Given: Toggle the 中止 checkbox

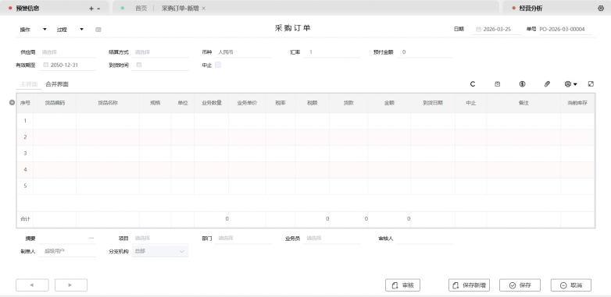Looking at the screenshot, I should (x=218, y=65).
